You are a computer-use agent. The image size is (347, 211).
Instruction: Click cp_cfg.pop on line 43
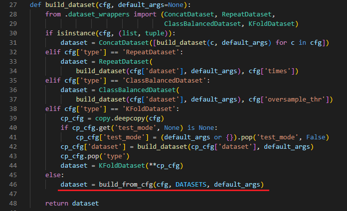click(x=80, y=156)
